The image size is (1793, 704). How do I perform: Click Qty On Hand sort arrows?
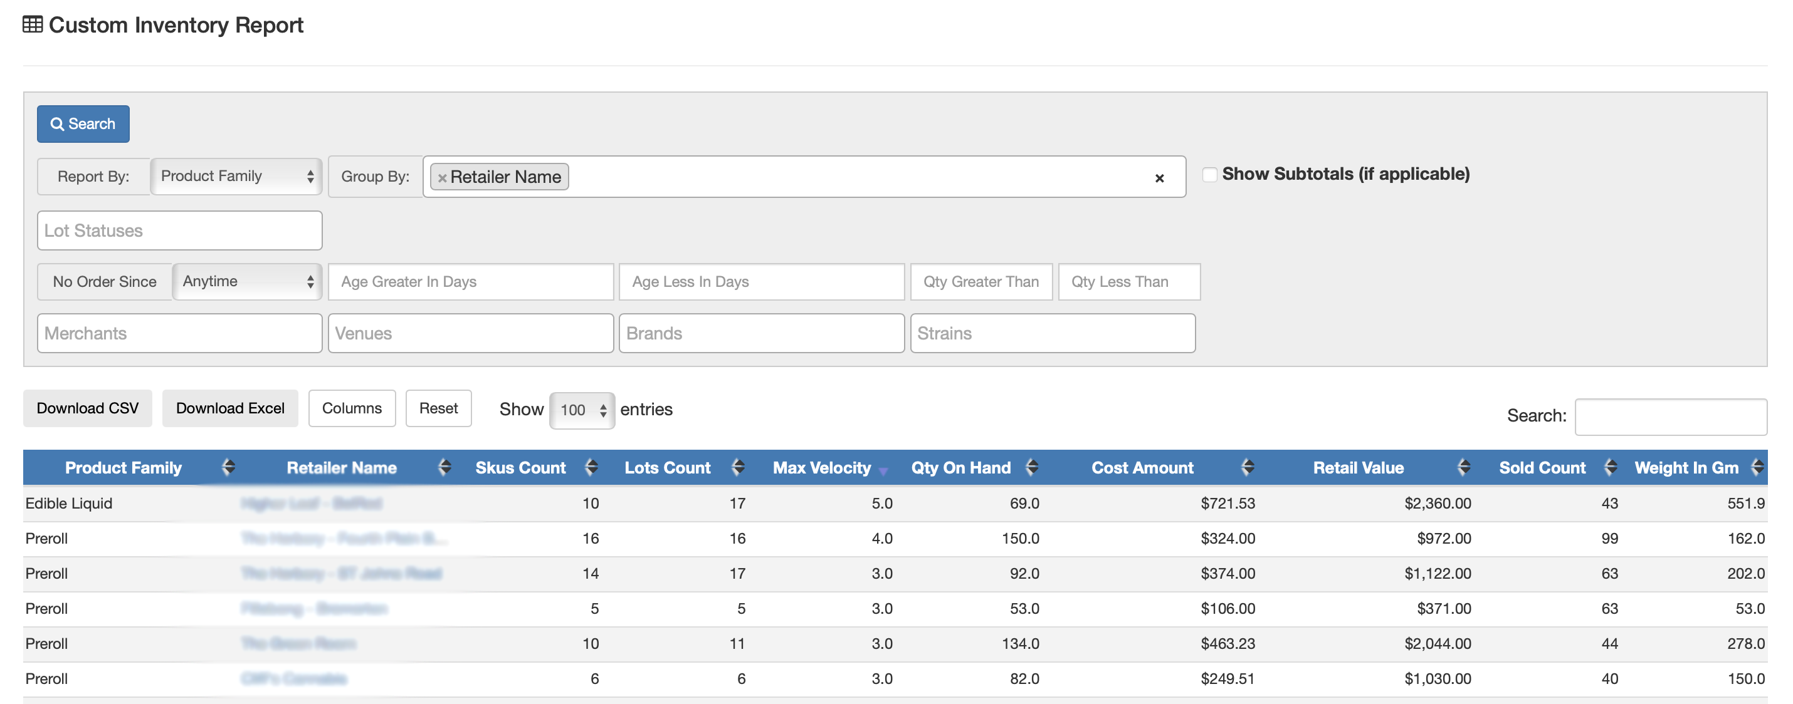coord(1031,467)
